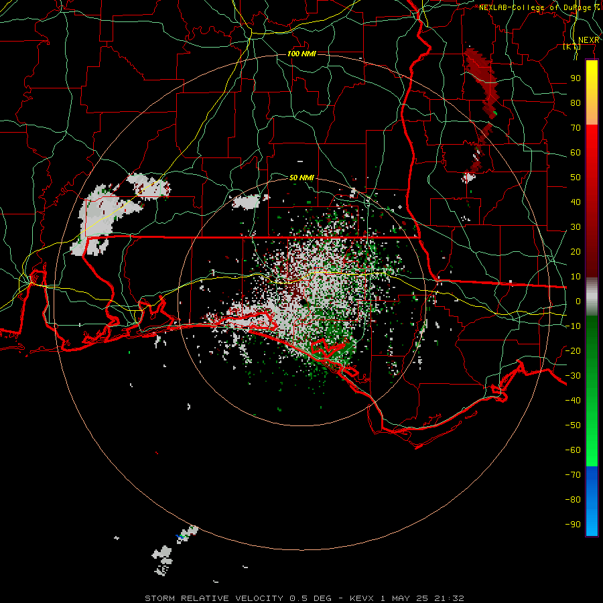Click the -50 value on velocity scale
This screenshot has height=603, width=603.
click(x=573, y=425)
